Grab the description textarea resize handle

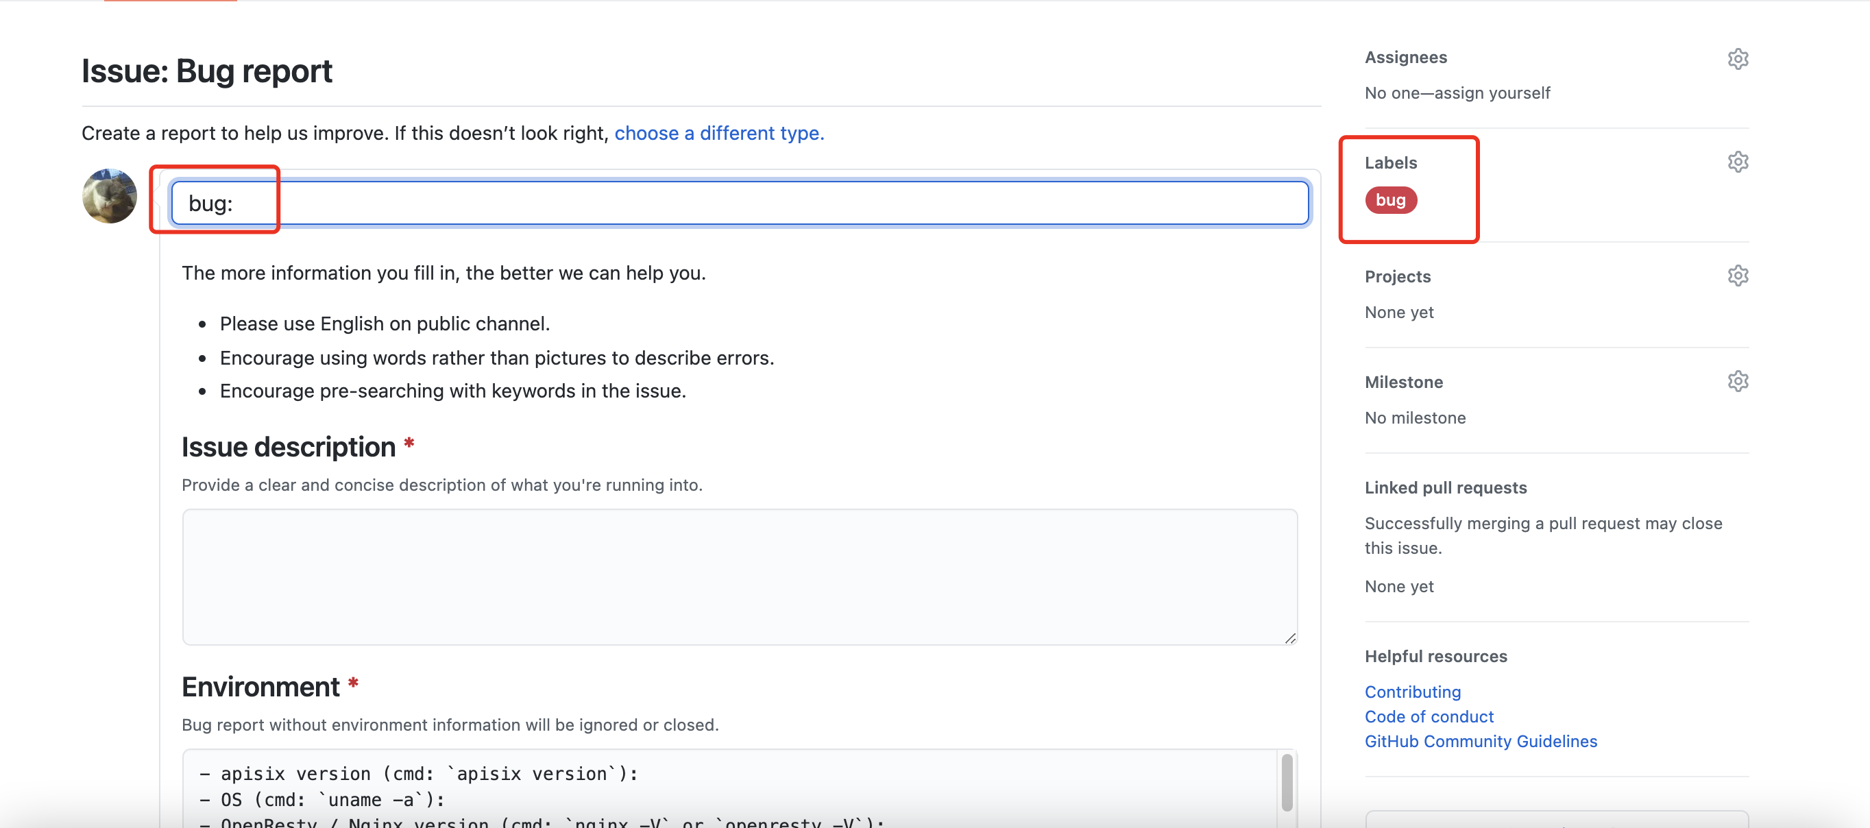[x=1289, y=638]
